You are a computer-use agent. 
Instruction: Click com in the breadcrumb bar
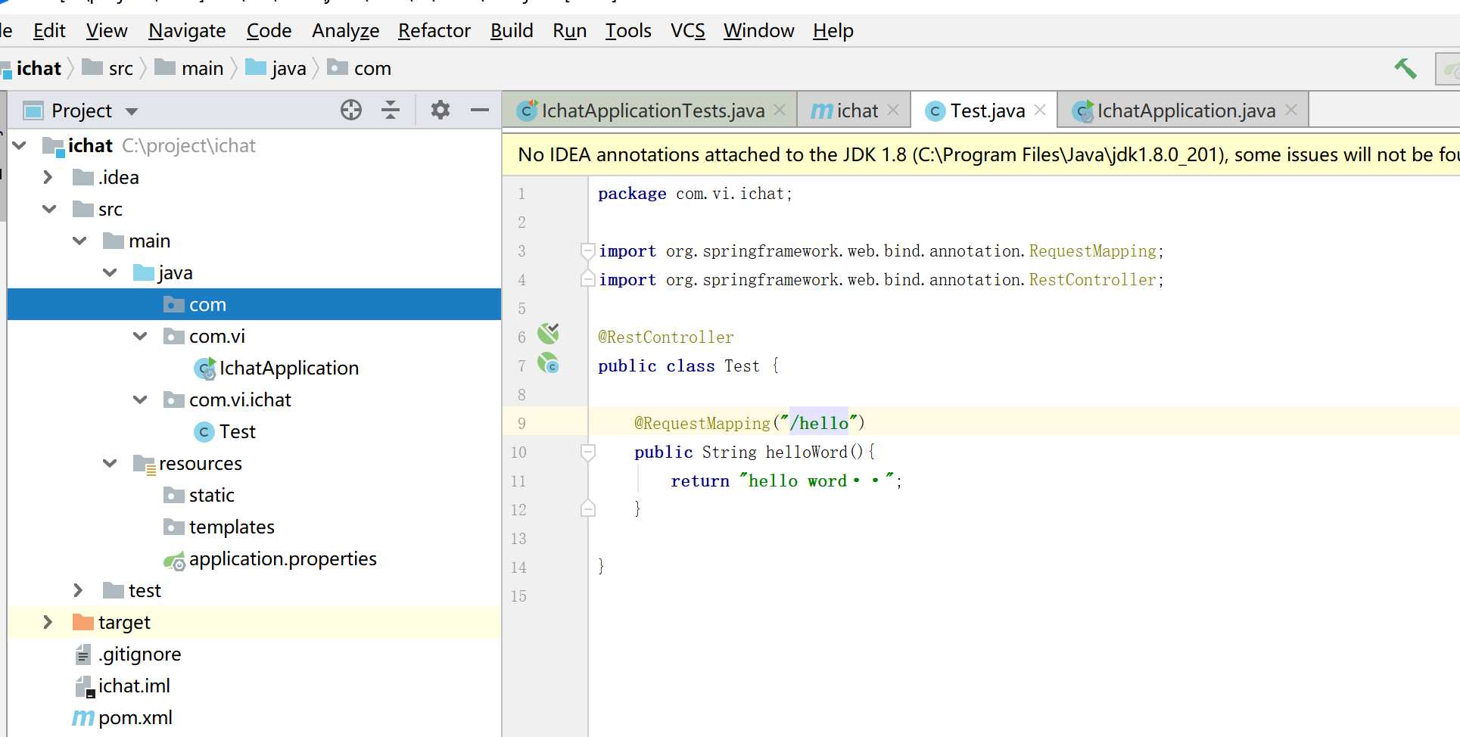click(x=360, y=68)
